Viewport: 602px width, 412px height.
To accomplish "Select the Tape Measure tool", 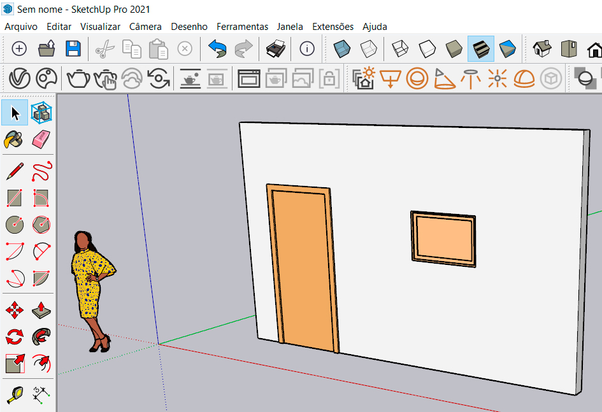I will [15, 395].
